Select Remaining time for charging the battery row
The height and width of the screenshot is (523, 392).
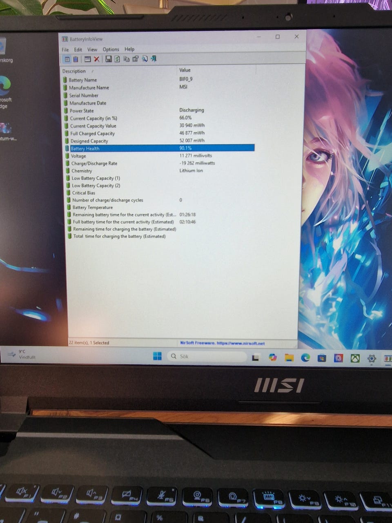point(161,229)
